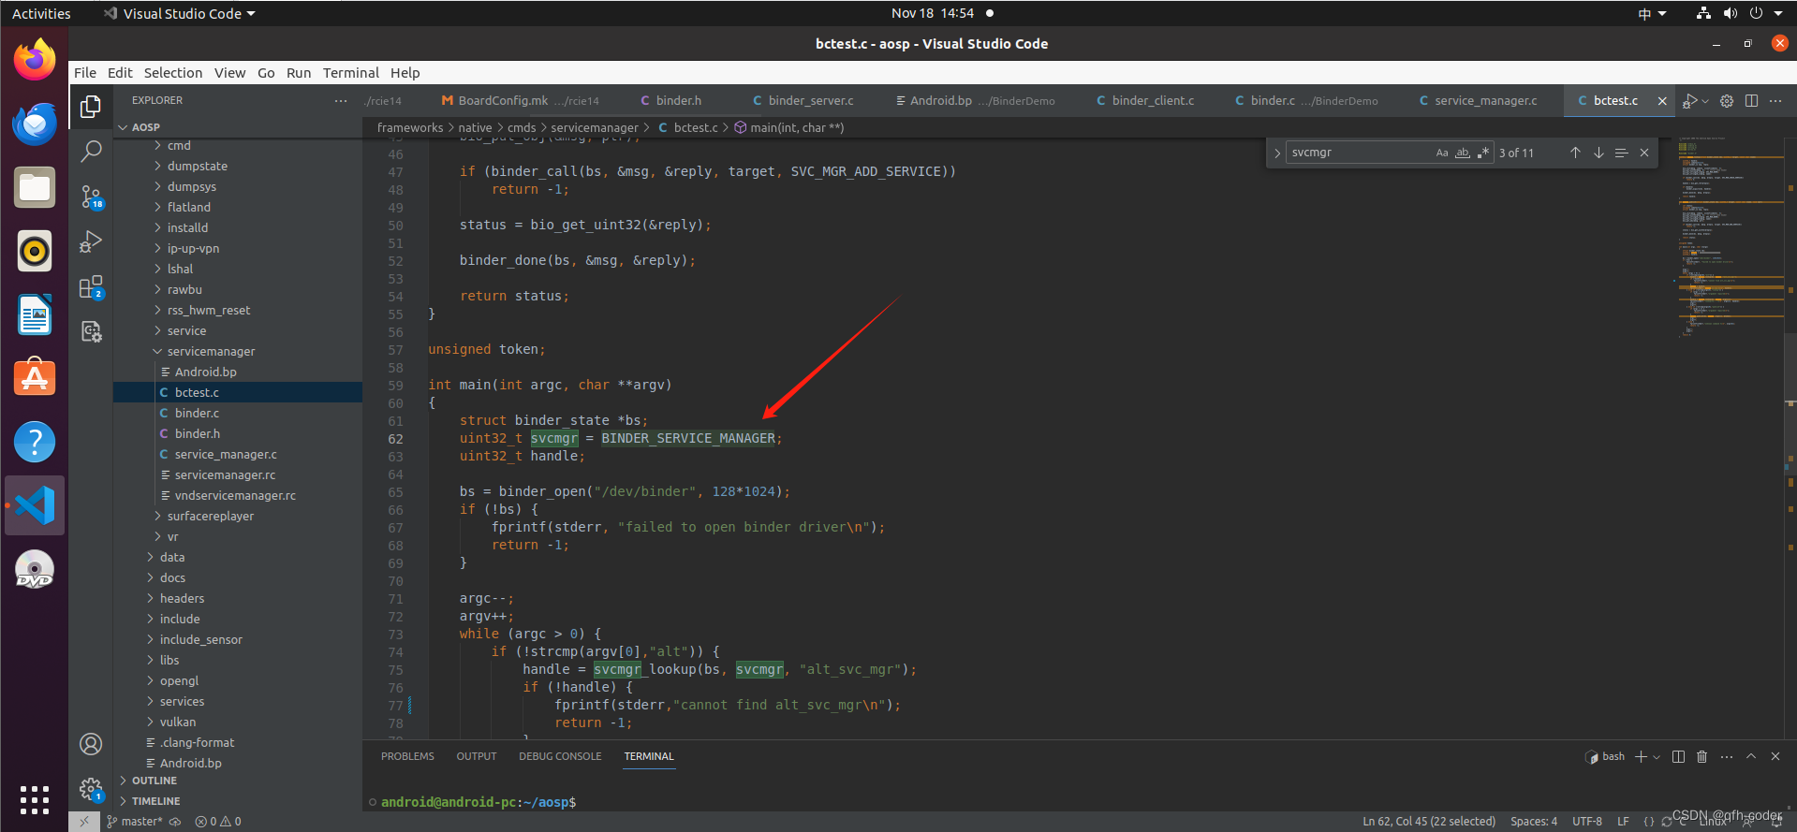
Task: Switch to the binder.h tab
Action: [670, 101]
